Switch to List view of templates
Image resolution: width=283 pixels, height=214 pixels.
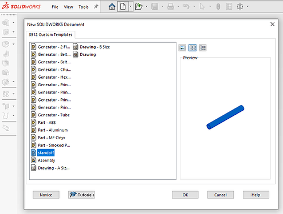click(x=192, y=47)
